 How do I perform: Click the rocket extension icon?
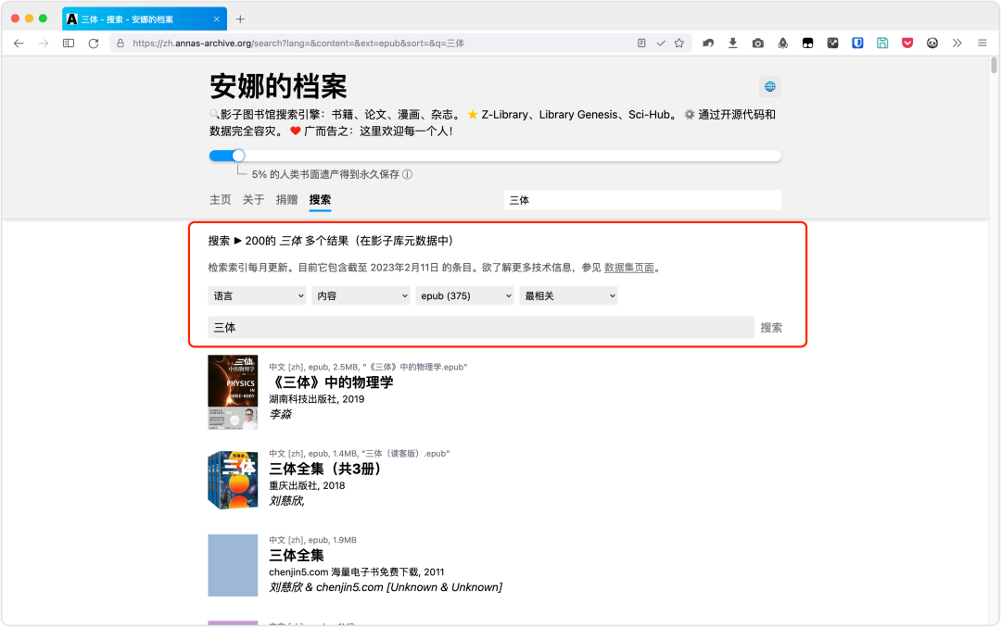782,44
